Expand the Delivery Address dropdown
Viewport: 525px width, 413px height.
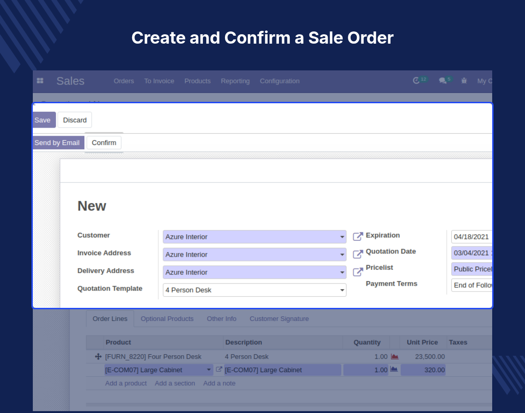click(x=342, y=272)
